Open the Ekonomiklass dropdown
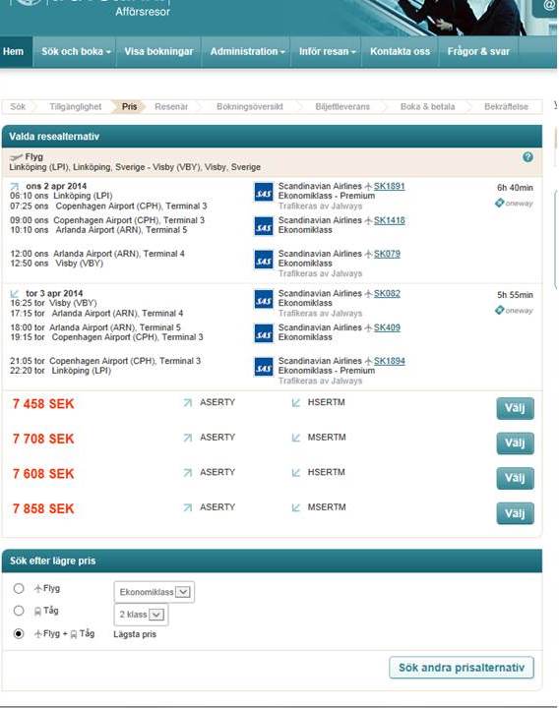The image size is (559, 708). (155, 592)
